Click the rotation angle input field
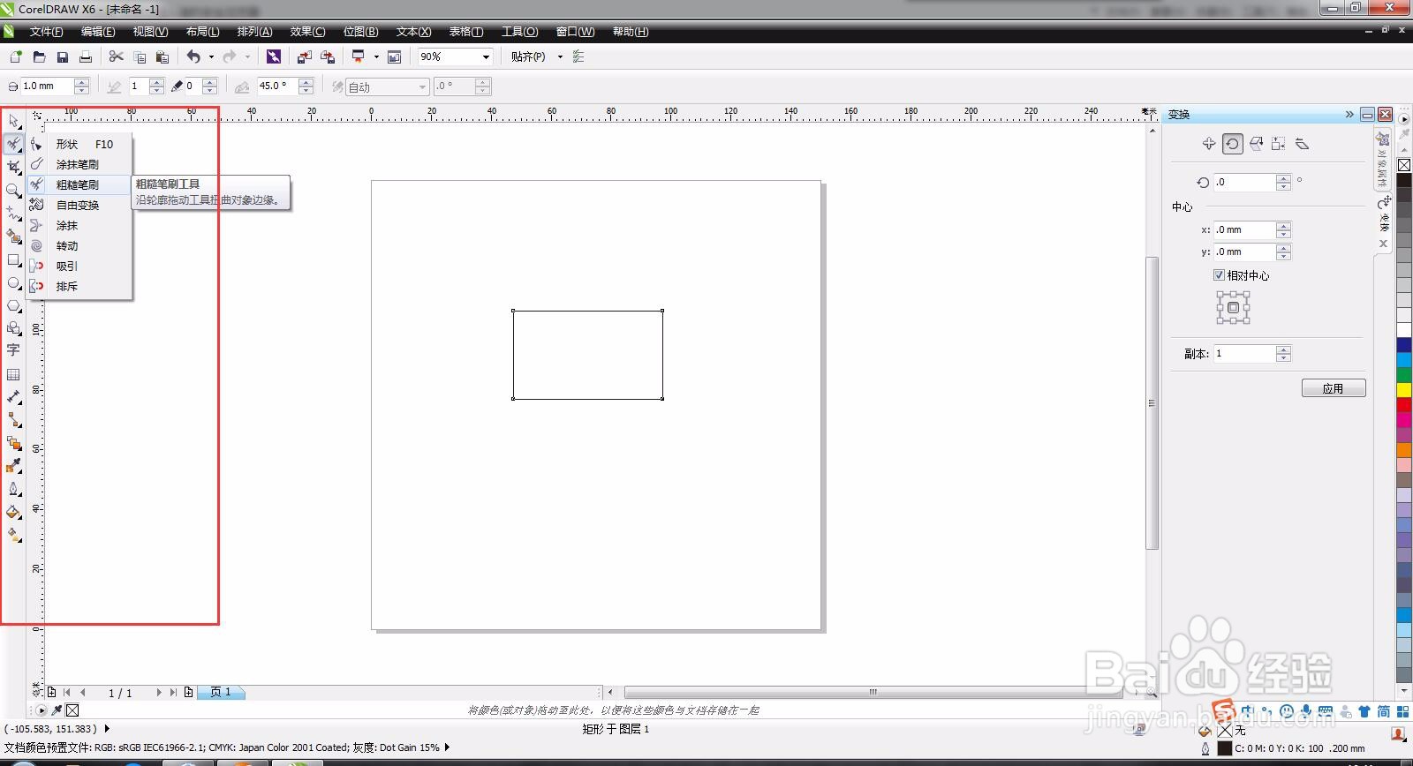1413x766 pixels. click(1245, 182)
